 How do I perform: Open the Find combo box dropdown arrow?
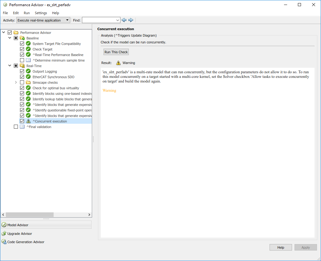tap(117, 20)
